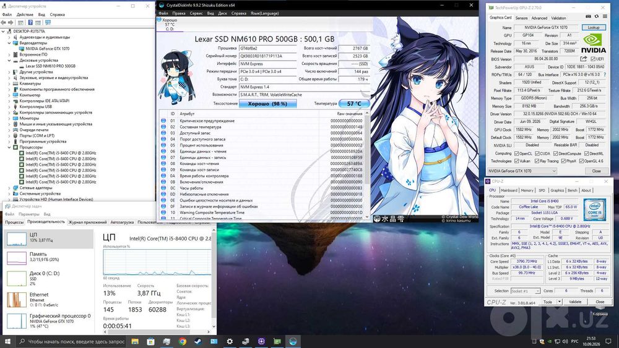The width and height of the screenshot is (619, 348).
Task: Click the Close button in GPU-Z
Action: 596,171
